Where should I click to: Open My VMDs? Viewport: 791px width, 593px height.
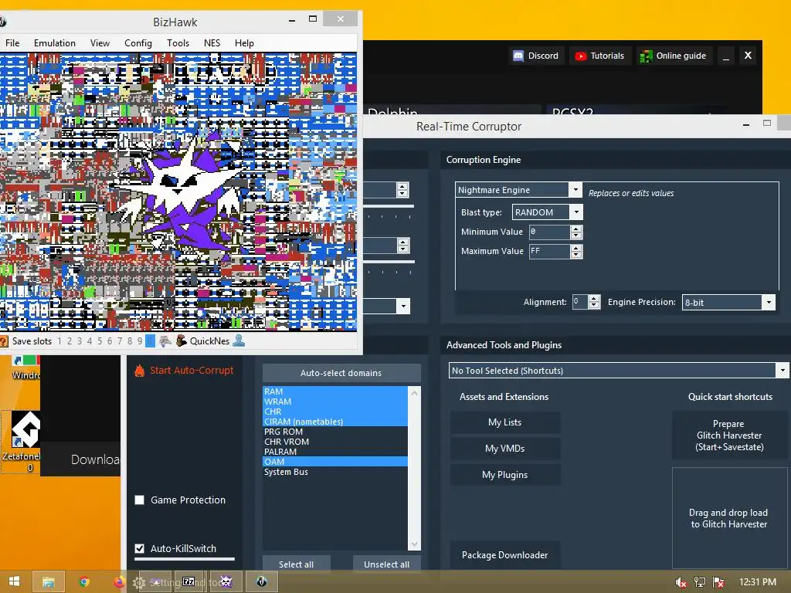pos(504,449)
